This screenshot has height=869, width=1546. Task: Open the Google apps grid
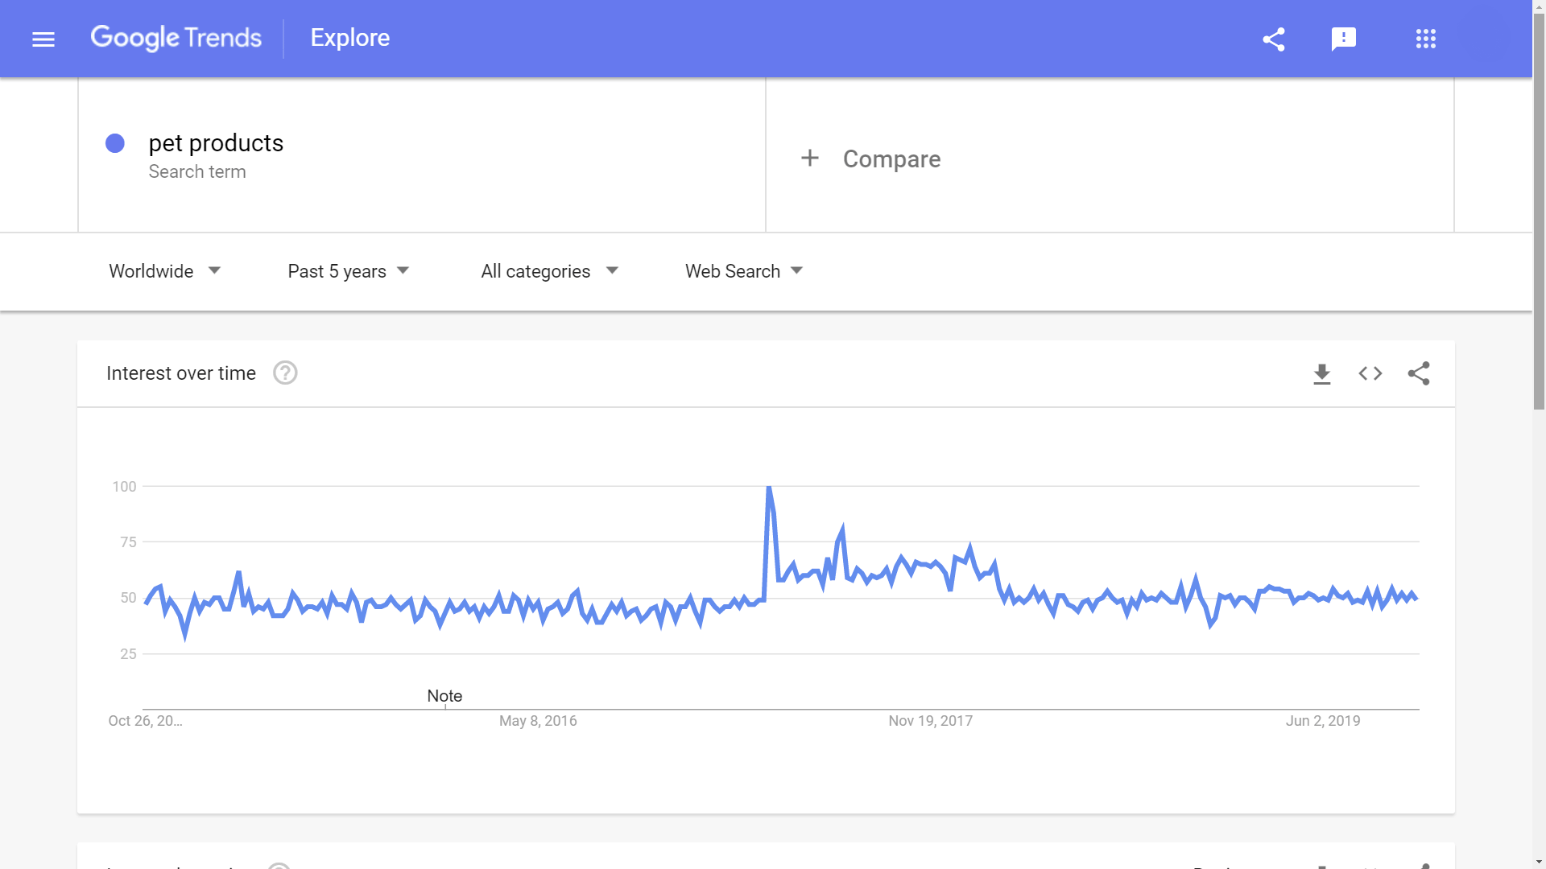point(1425,39)
